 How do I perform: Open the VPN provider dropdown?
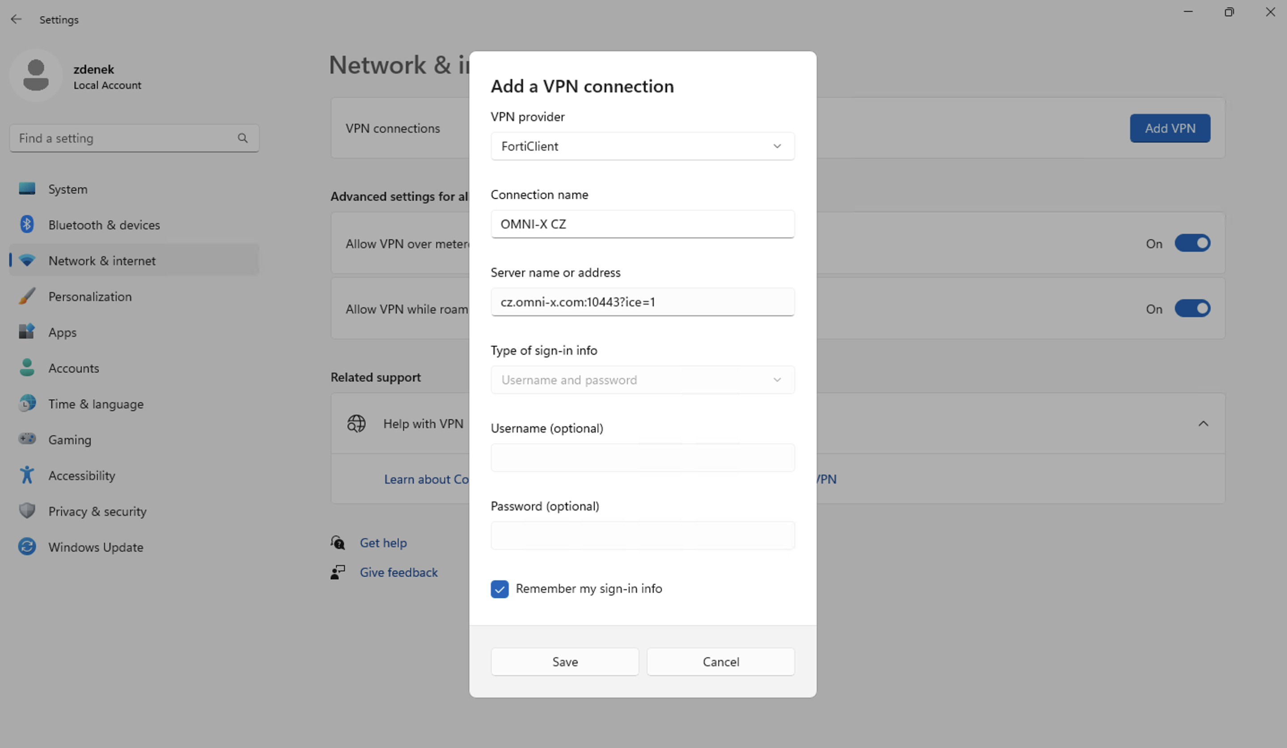(x=642, y=147)
